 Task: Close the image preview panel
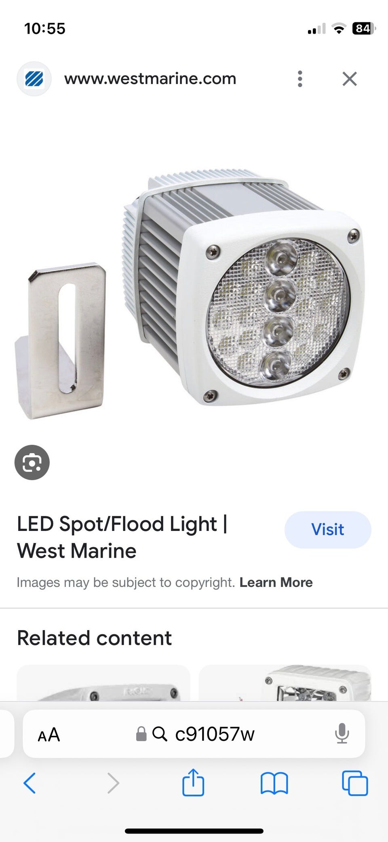coord(350,79)
